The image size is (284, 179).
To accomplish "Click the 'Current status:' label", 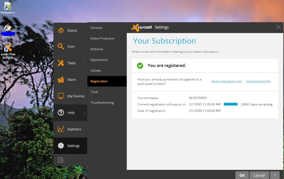I will pyautogui.click(x=148, y=98).
